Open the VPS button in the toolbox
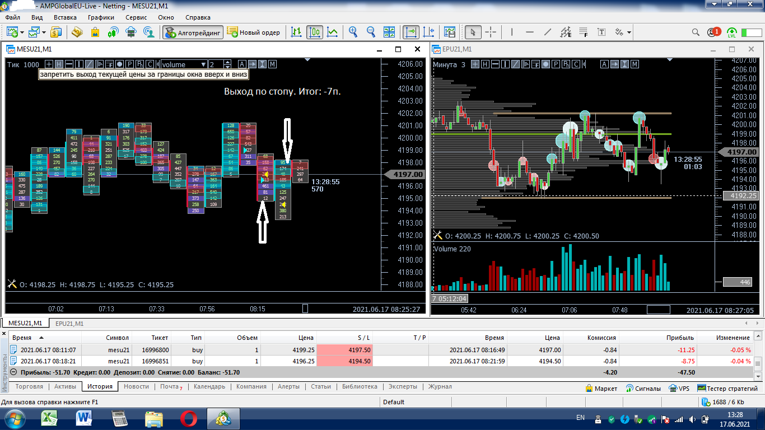 [679, 388]
